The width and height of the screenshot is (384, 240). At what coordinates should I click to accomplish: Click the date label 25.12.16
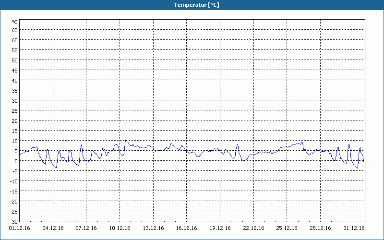click(x=287, y=228)
